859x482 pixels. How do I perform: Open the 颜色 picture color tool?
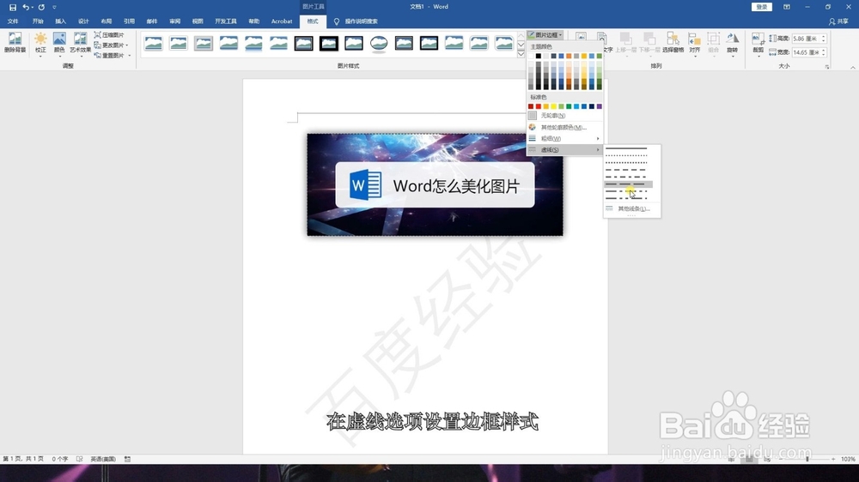[59, 44]
